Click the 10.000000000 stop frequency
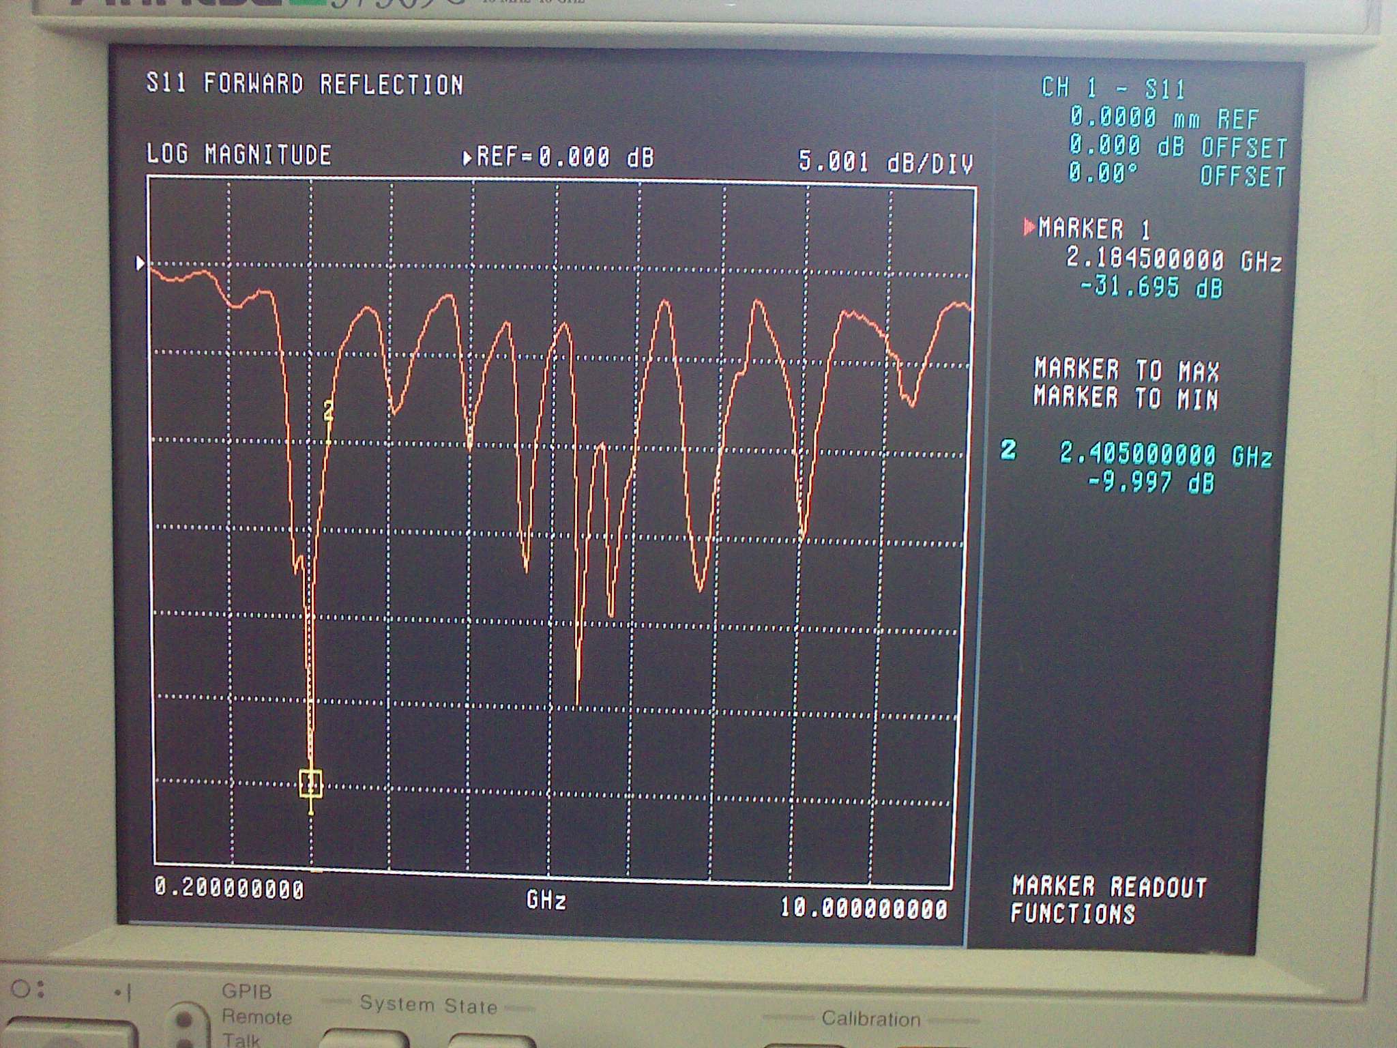 [864, 908]
